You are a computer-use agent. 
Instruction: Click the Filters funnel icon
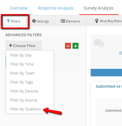tap(8, 21)
